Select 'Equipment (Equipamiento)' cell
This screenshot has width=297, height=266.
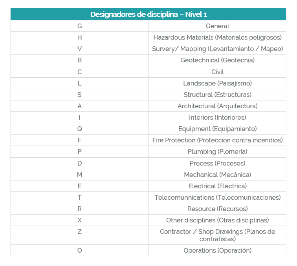217,129
